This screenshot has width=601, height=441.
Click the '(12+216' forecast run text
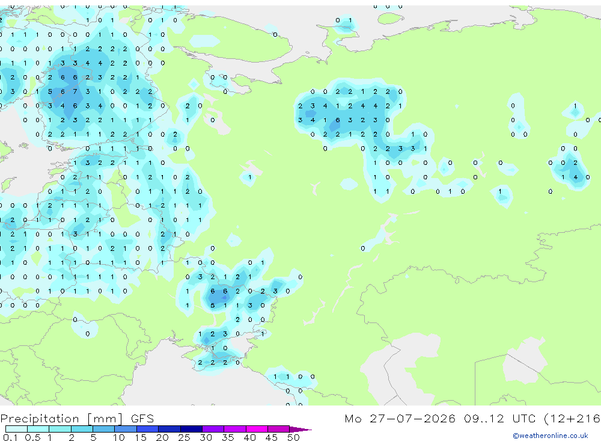point(572,418)
